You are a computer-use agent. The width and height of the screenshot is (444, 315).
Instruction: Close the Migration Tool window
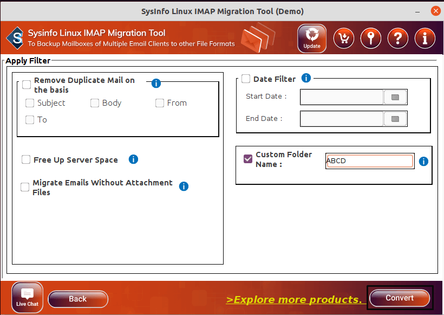tap(435, 11)
